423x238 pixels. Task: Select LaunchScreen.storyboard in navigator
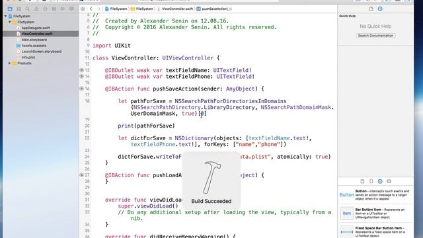pyautogui.click(x=41, y=52)
